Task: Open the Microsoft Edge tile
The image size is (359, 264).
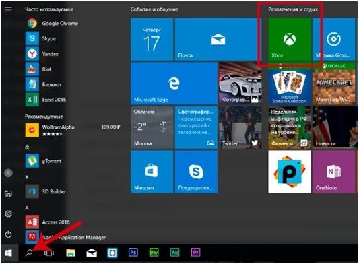Action: 174,84
